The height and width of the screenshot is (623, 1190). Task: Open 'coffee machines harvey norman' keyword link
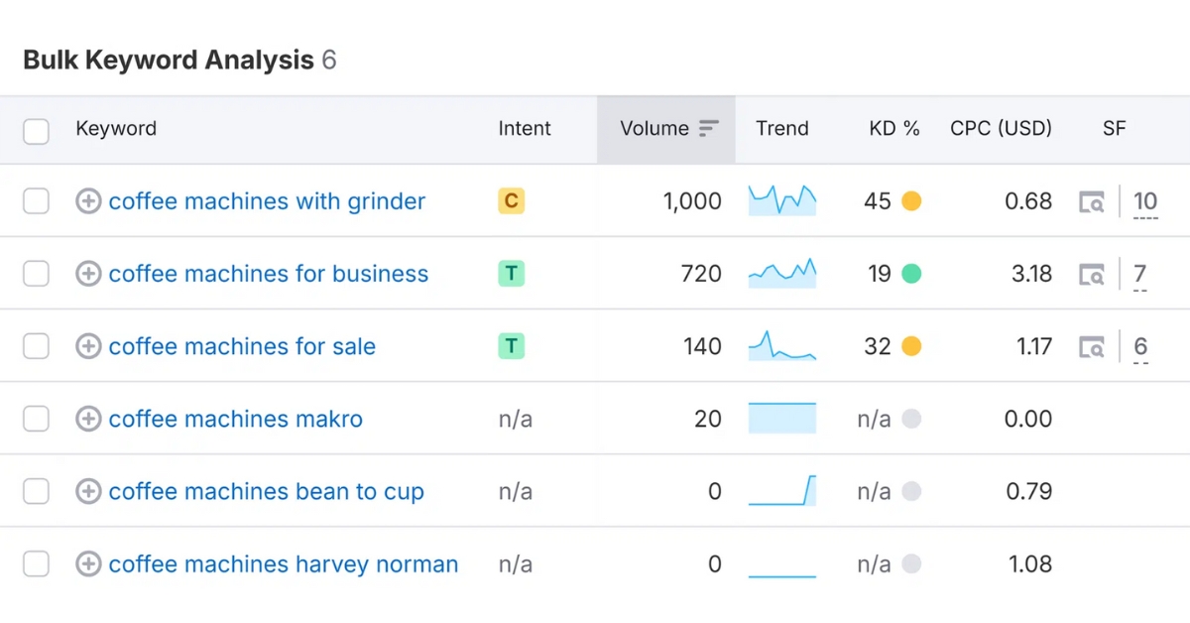click(284, 564)
